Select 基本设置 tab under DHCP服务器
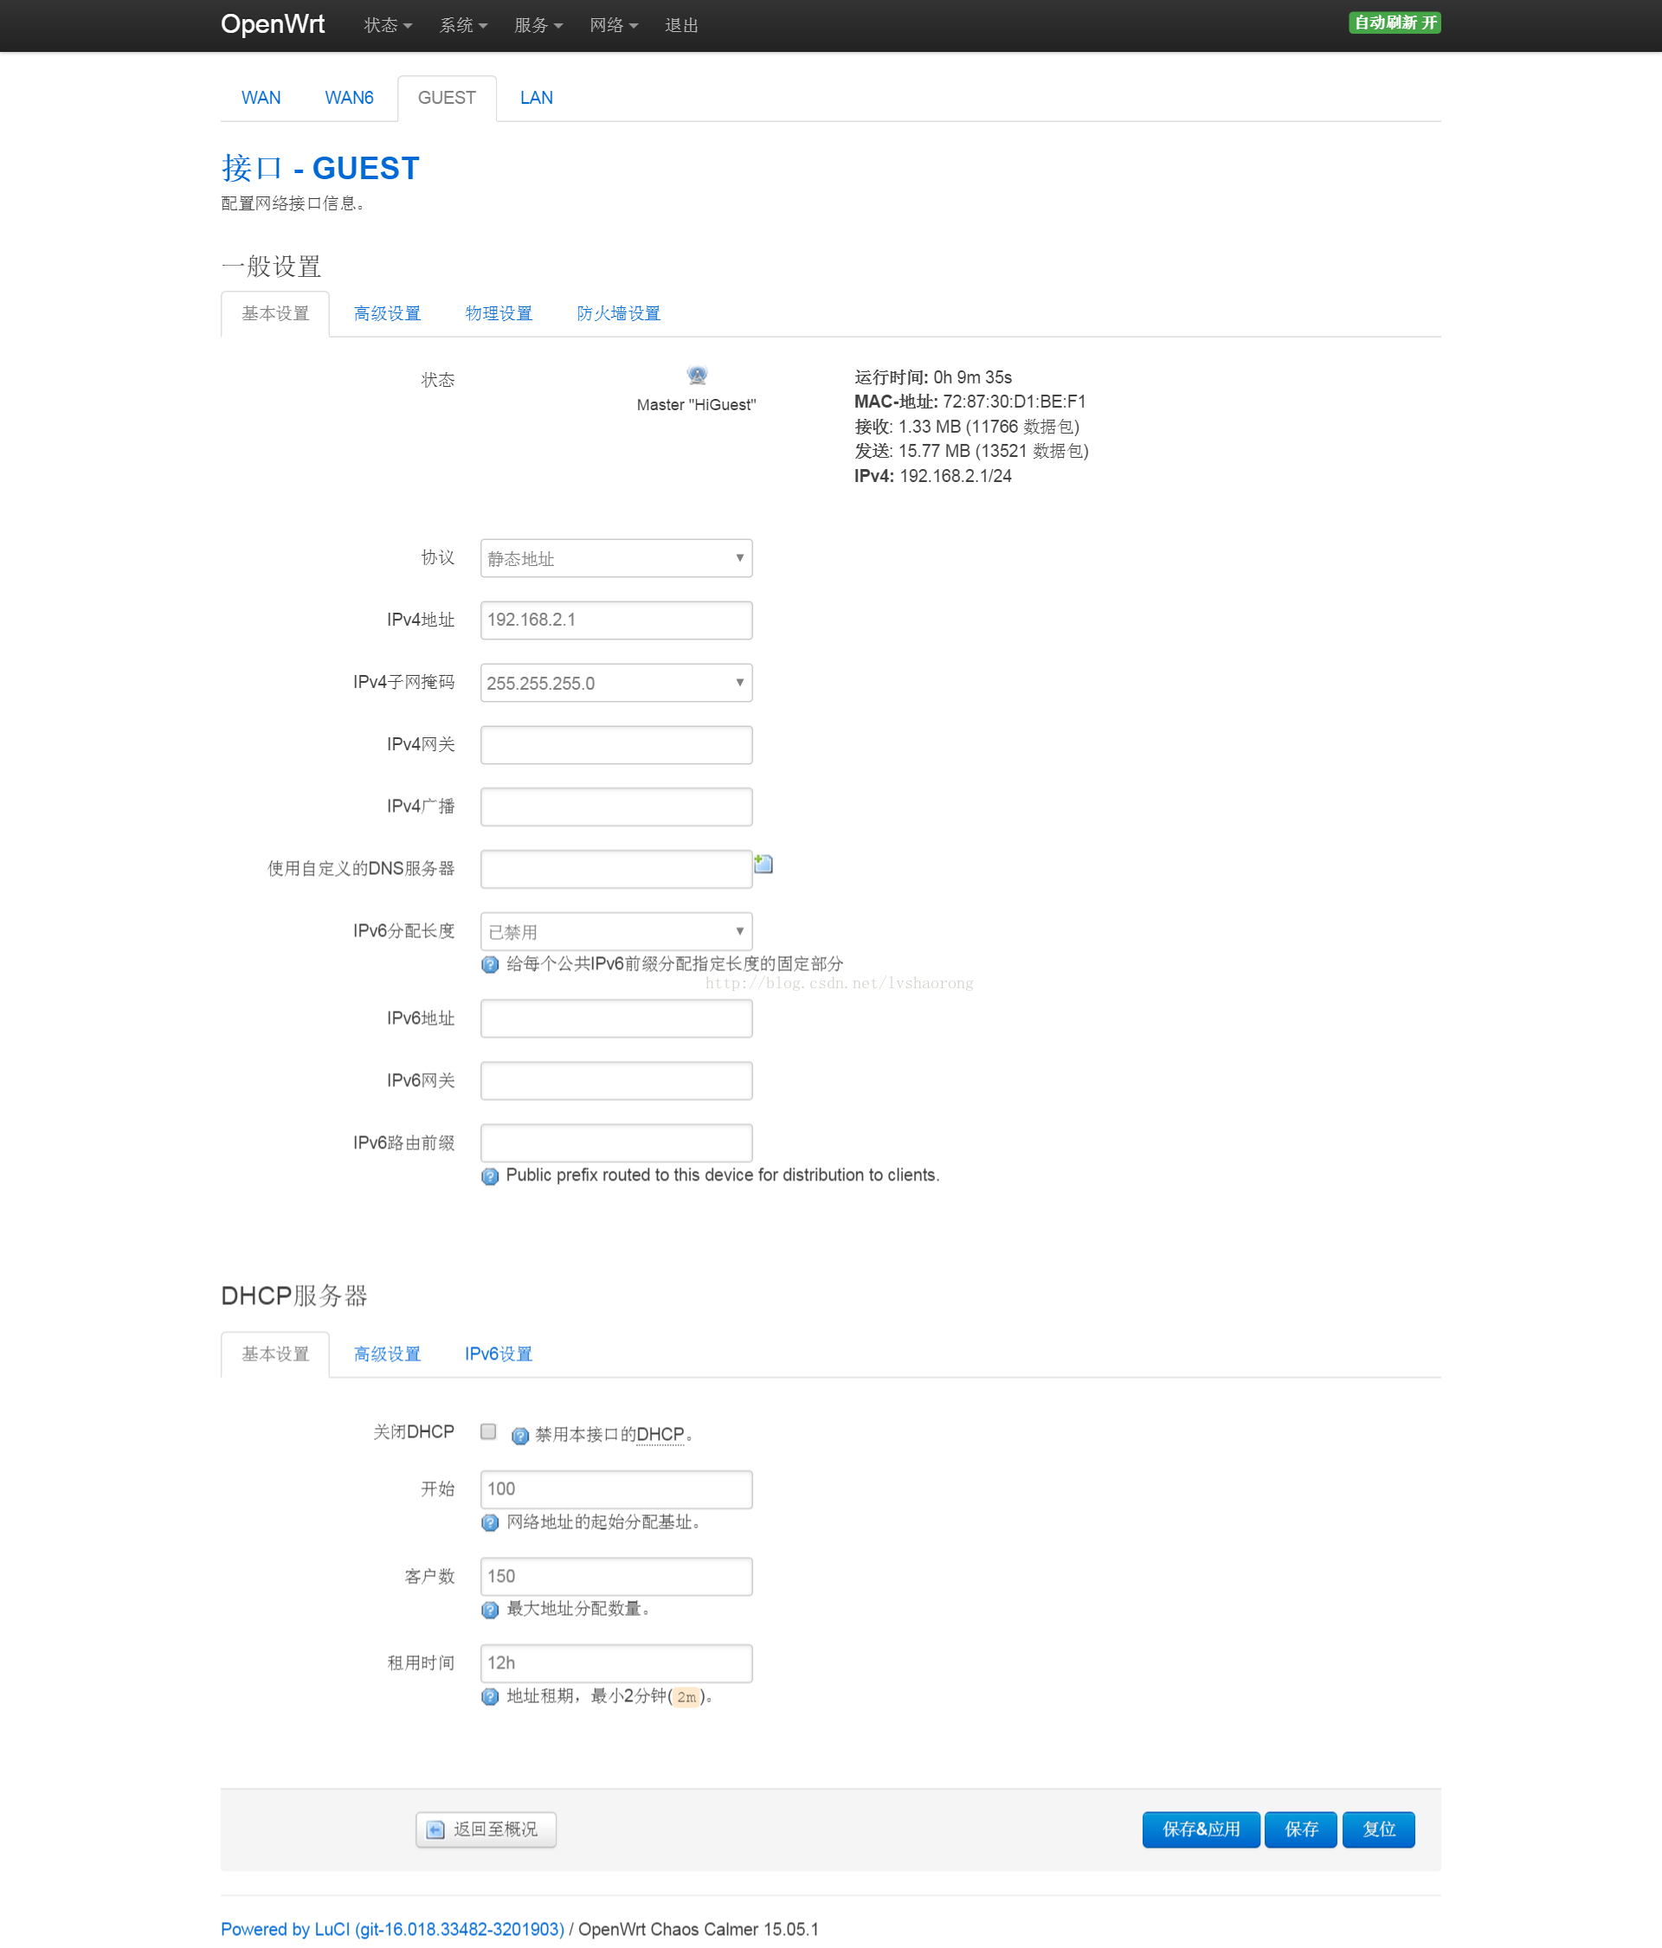The height and width of the screenshot is (1948, 1662). click(x=274, y=1353)
